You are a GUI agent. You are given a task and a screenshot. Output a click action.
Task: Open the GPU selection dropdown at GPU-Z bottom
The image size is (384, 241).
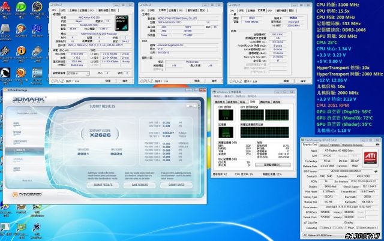[x=341, y=235]
